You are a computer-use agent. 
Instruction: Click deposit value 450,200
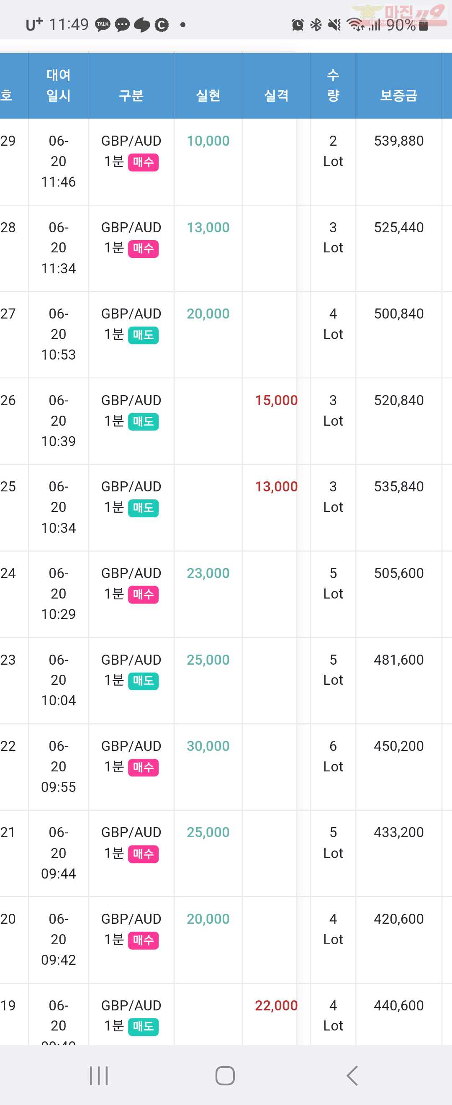[x=399, y=746]
